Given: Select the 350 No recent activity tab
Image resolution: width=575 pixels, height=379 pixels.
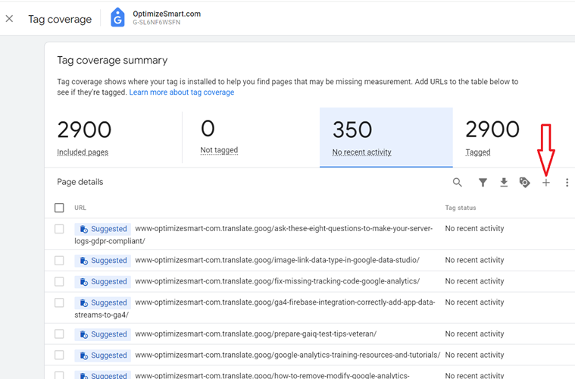Looking at the screenshot, I should [x=386, y=138].
